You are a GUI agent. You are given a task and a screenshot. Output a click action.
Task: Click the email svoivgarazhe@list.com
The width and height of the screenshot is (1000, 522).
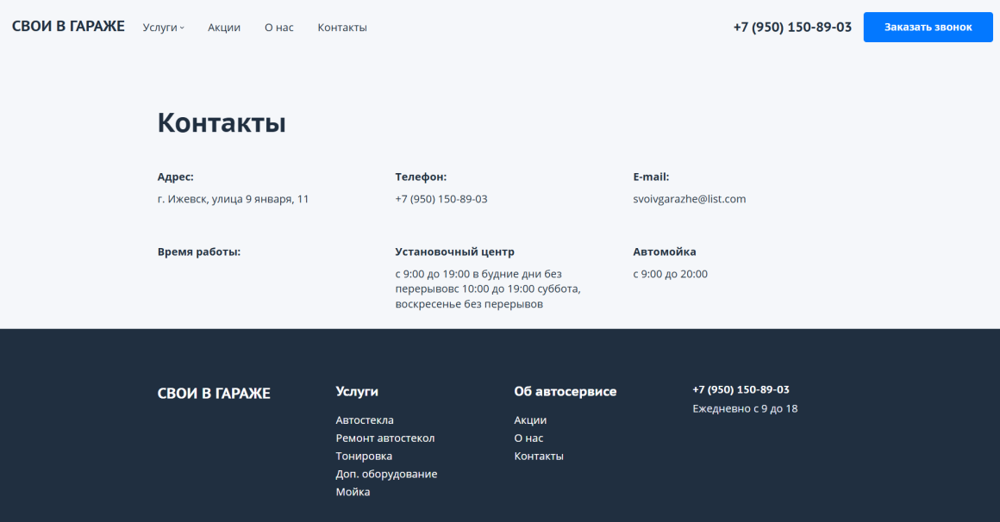coord(689,199)
